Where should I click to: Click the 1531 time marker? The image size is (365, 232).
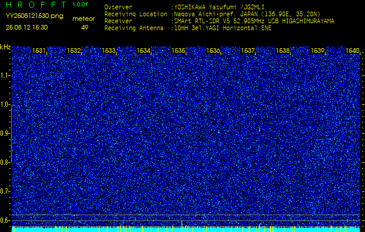coord(39,50)
